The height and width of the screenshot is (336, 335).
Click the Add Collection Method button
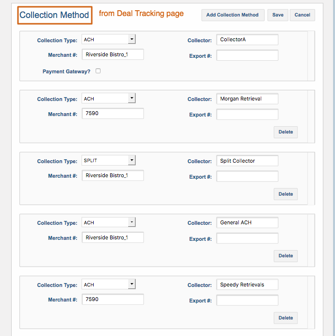pos(233,15)
